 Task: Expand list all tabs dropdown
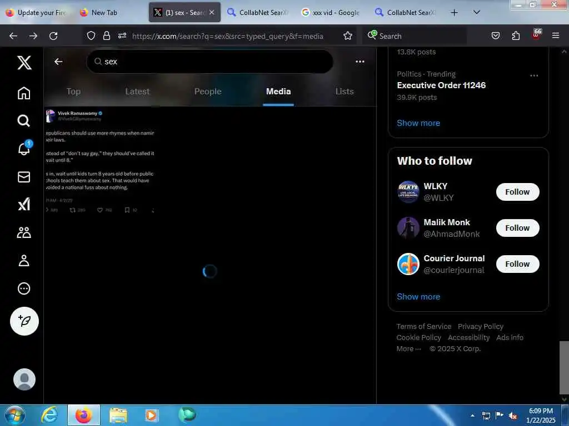[x=477, y=13]
